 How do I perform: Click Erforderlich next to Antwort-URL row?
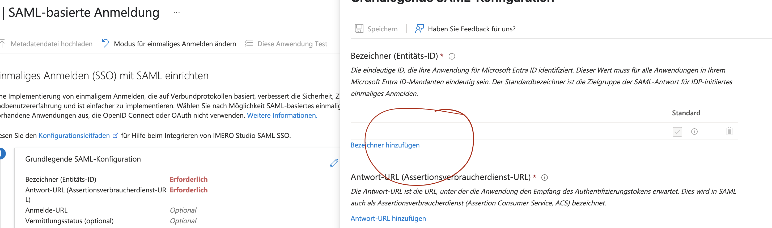[x=189, y=190]
